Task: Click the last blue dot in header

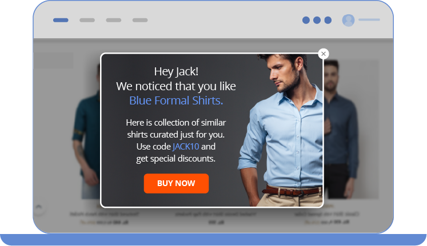Action: pos(328,20)
